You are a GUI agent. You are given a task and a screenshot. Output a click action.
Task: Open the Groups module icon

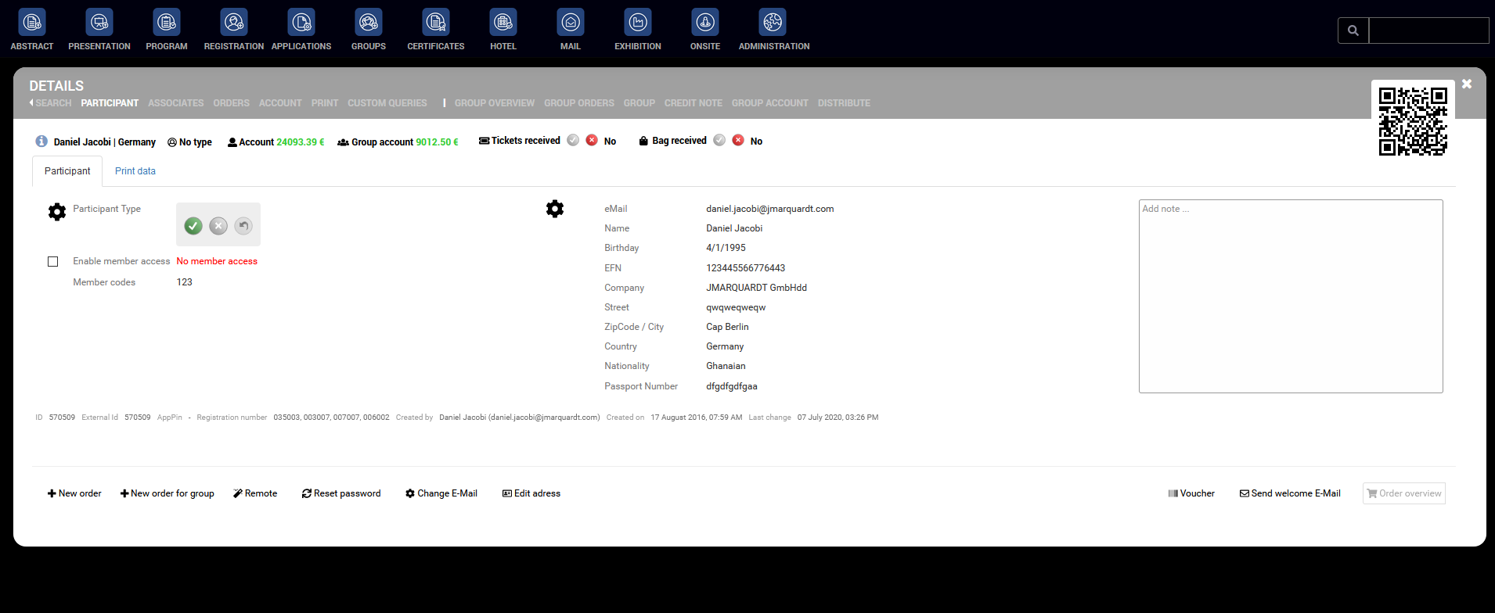(x=369, y=23)
